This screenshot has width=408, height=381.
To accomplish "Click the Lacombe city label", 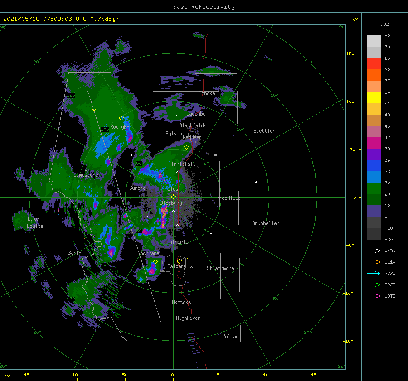I will pyautogui.click(x=196, y=114).
